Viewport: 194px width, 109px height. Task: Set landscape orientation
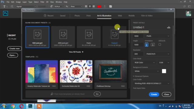pos(153,45)
